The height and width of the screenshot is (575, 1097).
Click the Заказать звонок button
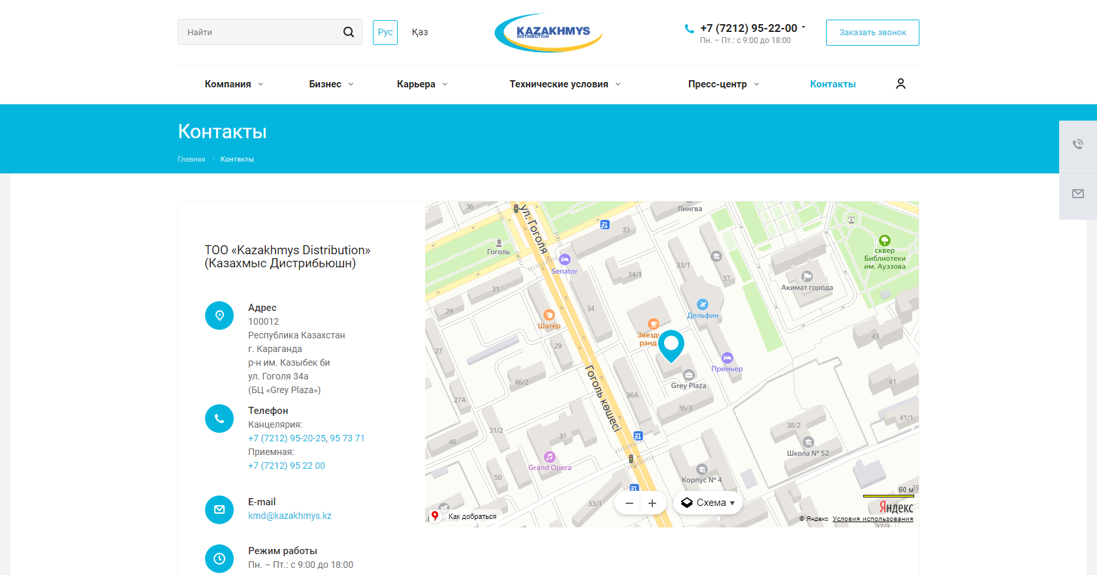[x=872, y=33]
